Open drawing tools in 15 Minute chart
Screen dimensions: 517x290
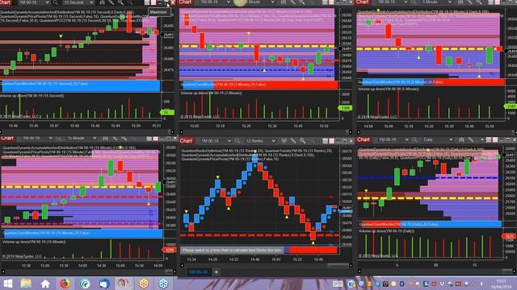click(115, 139)
